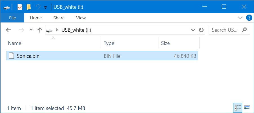Viewport: 254px width, 113px height.
Task: Click the Properties quick access icon
Action: click(20, 7)
